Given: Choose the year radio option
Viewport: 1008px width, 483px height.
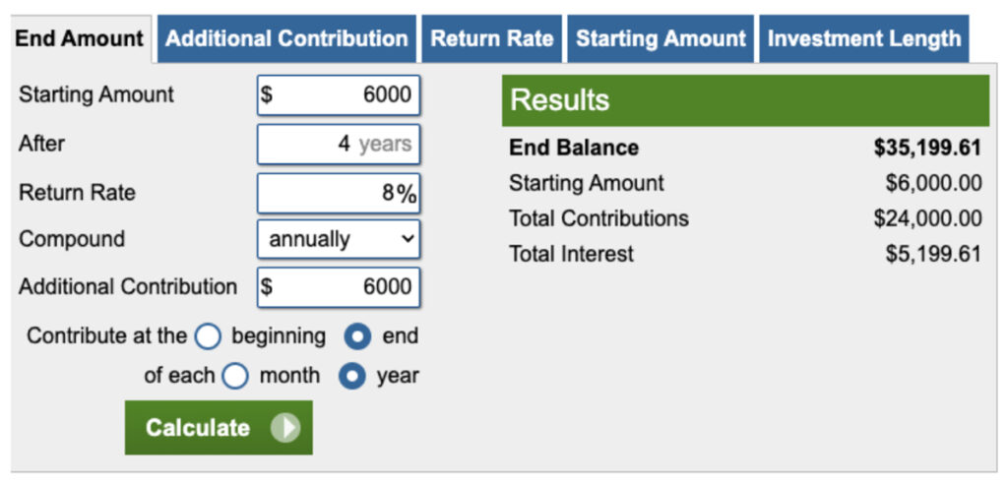Looking at the screenshot, I should click(352, 376).
